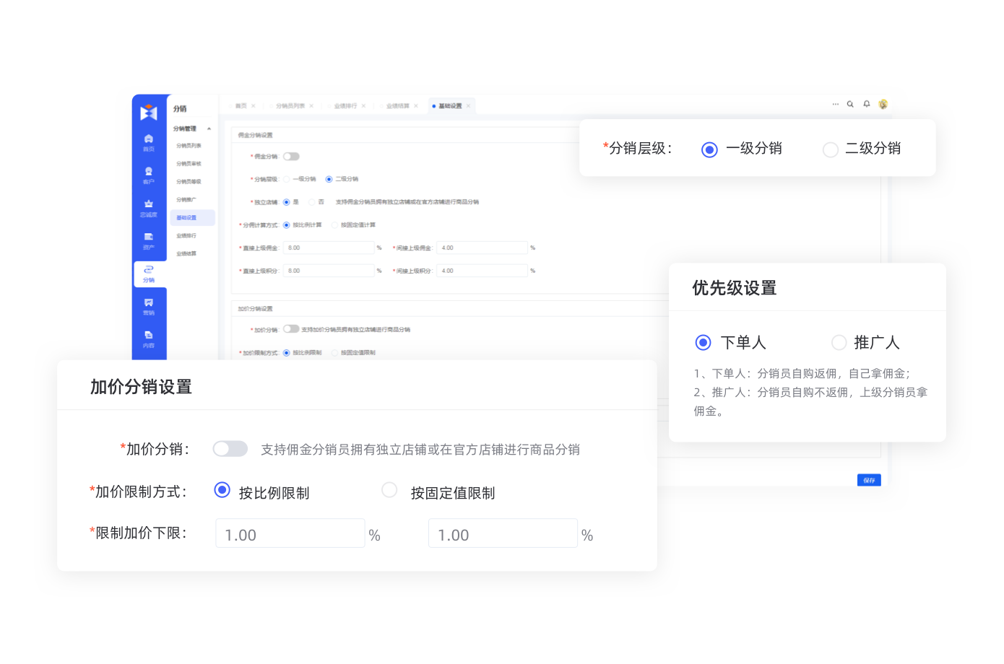1004x664 pixels.
Task: Go to 忠诚度 (Loyalty) in the sidebar
Action: pyautogui.click(x=149, y=208)
